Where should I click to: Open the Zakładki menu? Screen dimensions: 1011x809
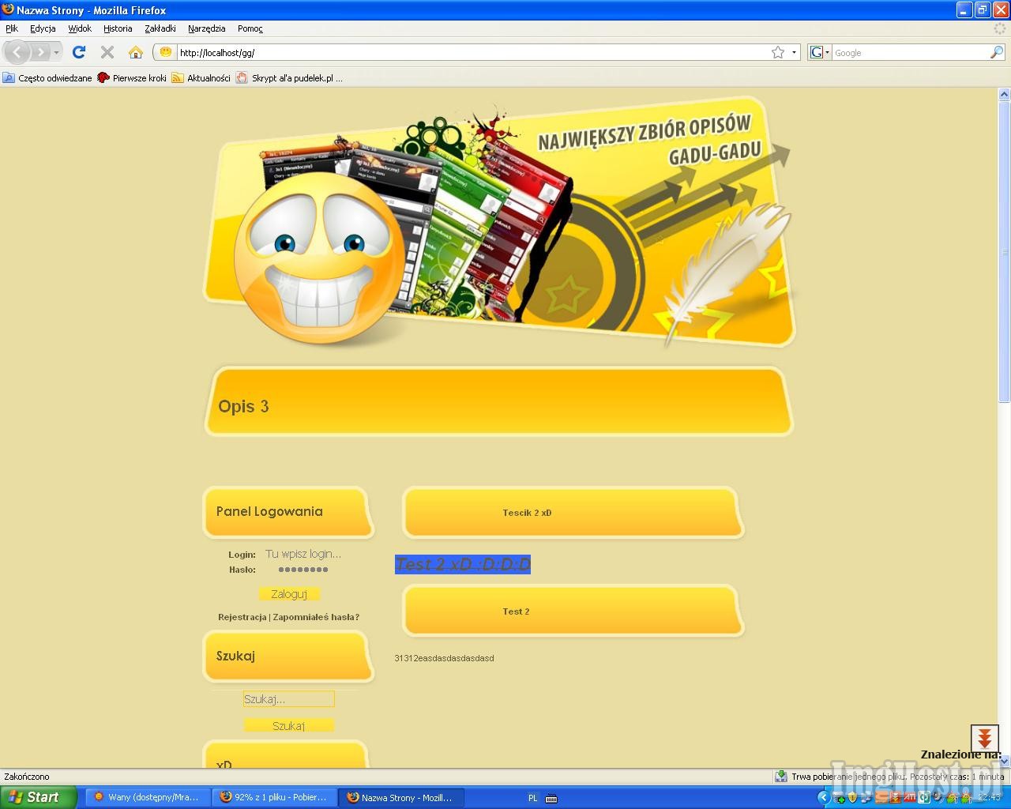point(160,28)
